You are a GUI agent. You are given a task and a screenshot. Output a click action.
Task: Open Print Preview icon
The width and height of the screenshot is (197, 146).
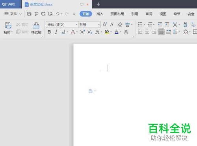pyautogui.click(x=50, y=14)
